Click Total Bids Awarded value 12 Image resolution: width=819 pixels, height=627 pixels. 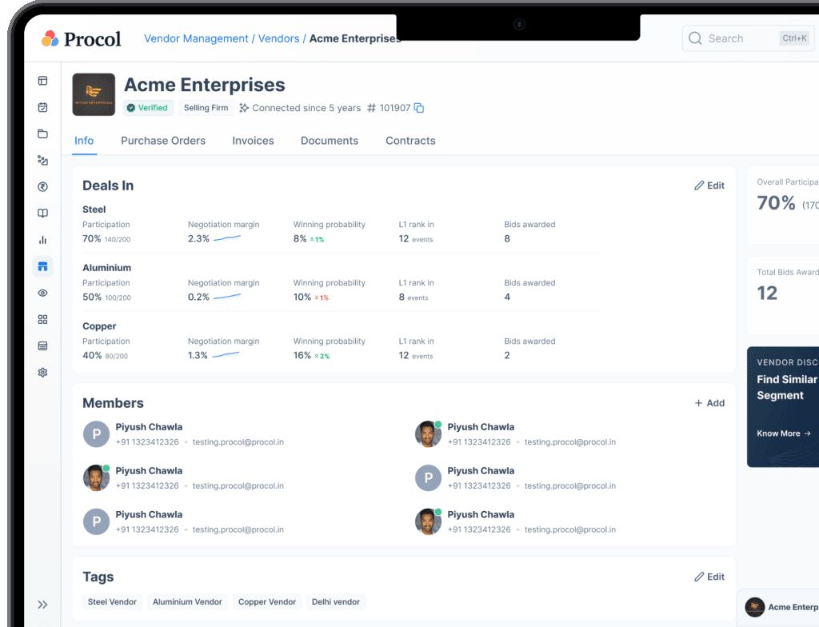pyautogui.click(x=767, y=294)
